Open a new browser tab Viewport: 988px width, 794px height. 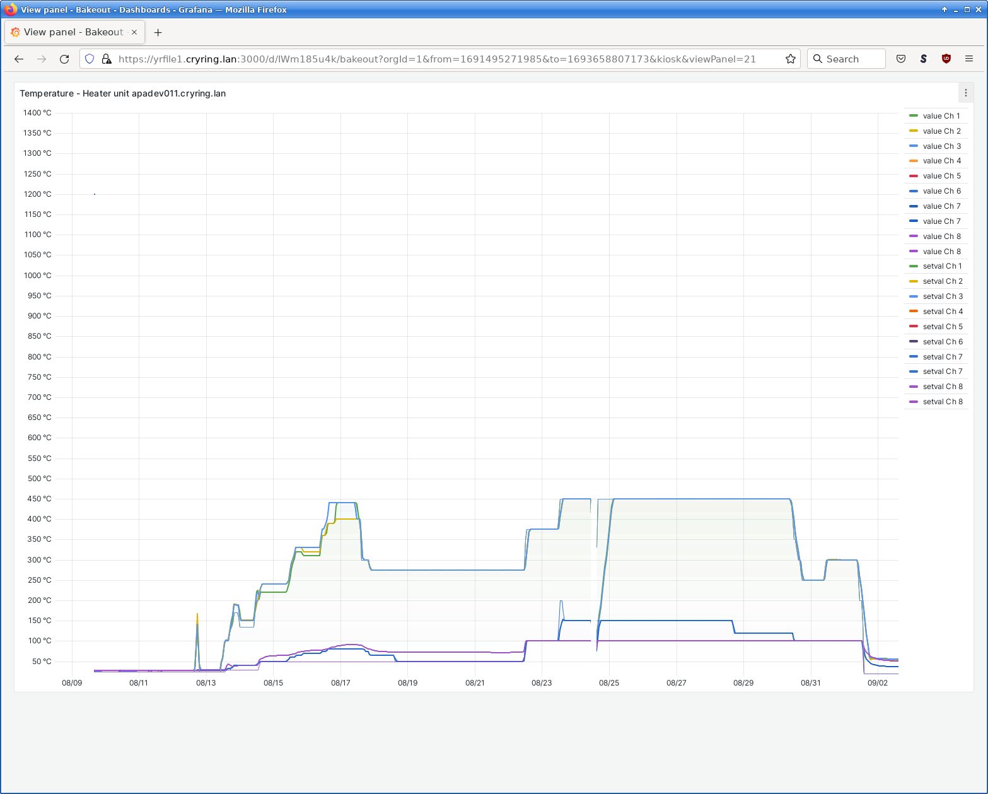[x=158, y=32]
